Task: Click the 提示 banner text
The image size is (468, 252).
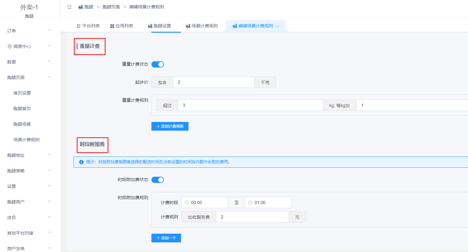Action: (158, 162)
